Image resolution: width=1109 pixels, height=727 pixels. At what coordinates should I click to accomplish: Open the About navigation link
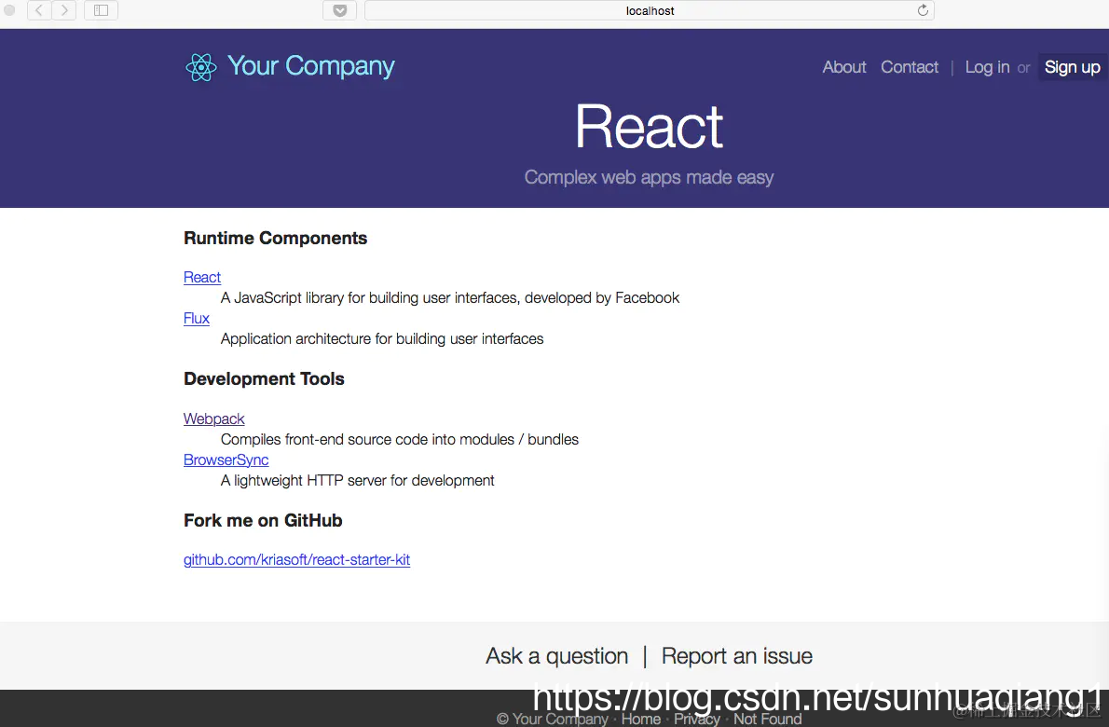[843, 67]
